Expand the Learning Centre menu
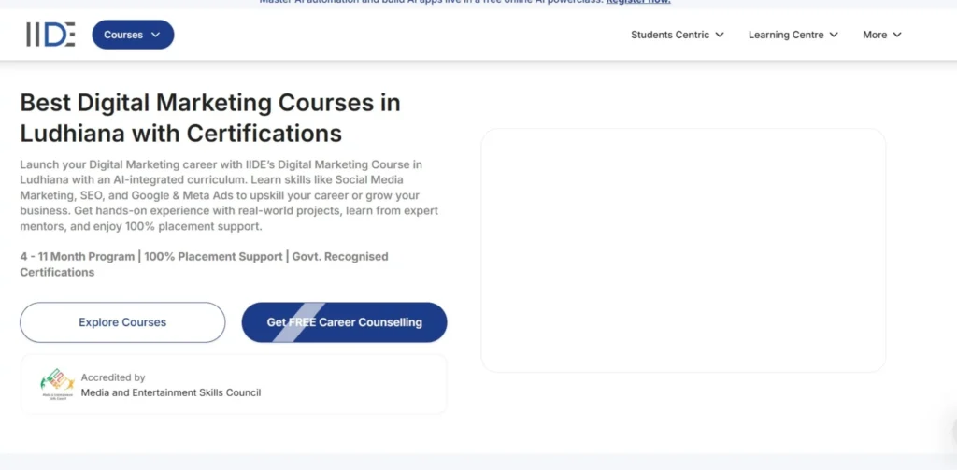 [x=793, y=35]
